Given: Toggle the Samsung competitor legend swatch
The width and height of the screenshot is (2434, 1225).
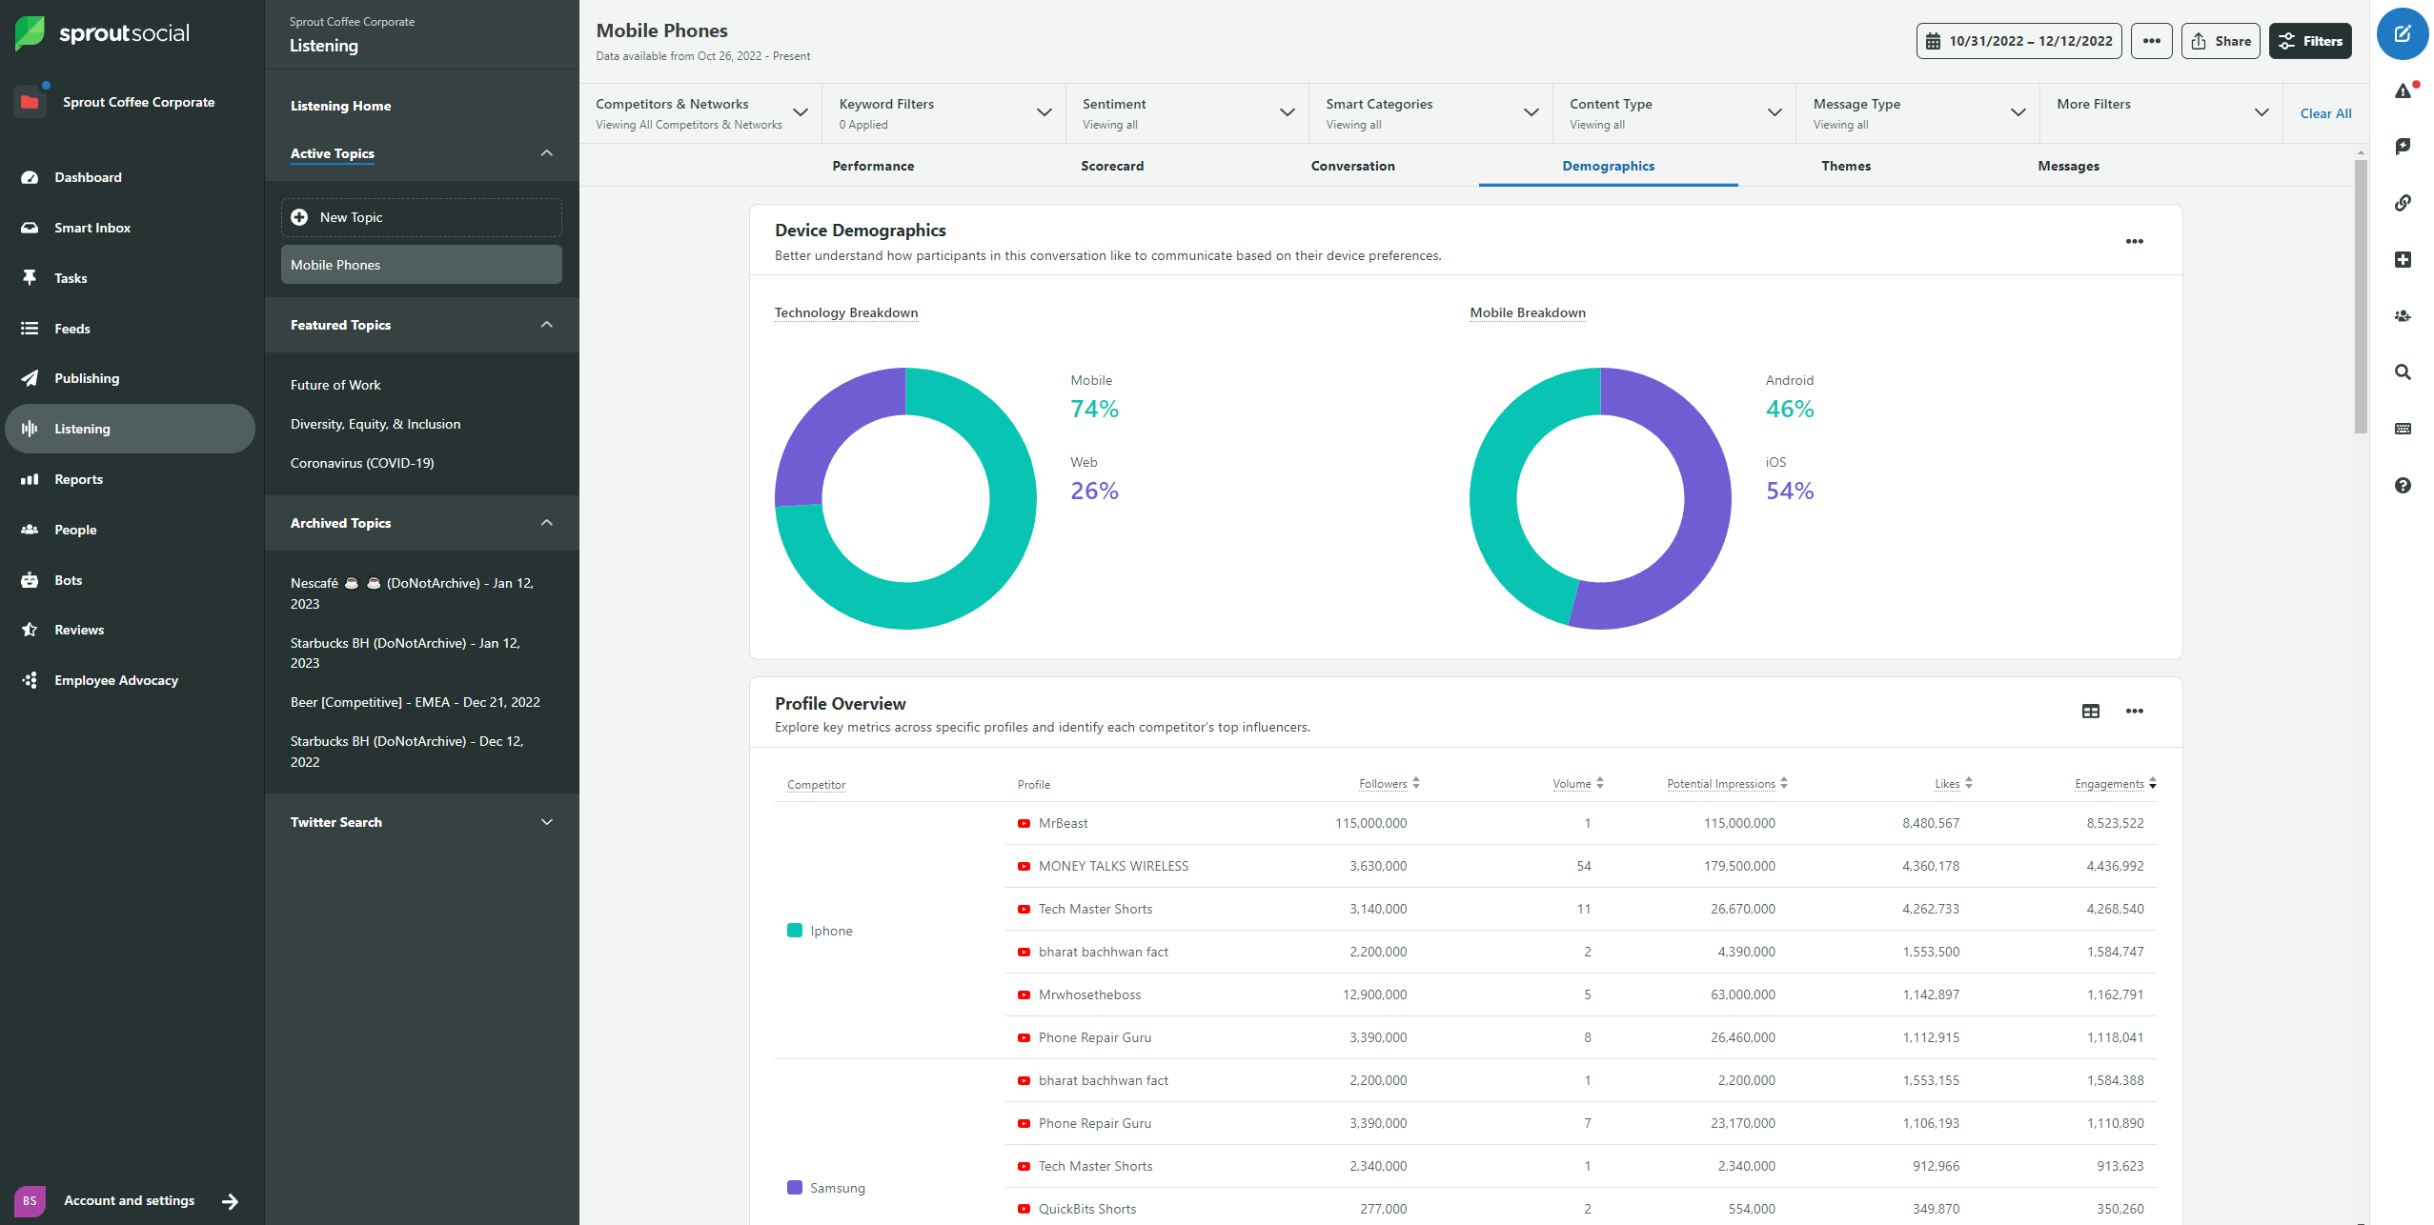Looking at the screenshot, I should (x=794, y=1188).
